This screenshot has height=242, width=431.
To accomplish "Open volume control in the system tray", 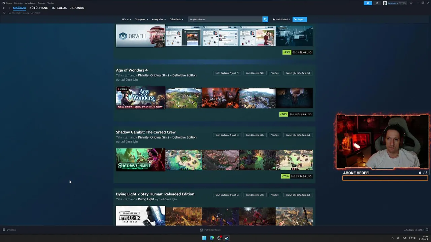I will tap(415, 238).
